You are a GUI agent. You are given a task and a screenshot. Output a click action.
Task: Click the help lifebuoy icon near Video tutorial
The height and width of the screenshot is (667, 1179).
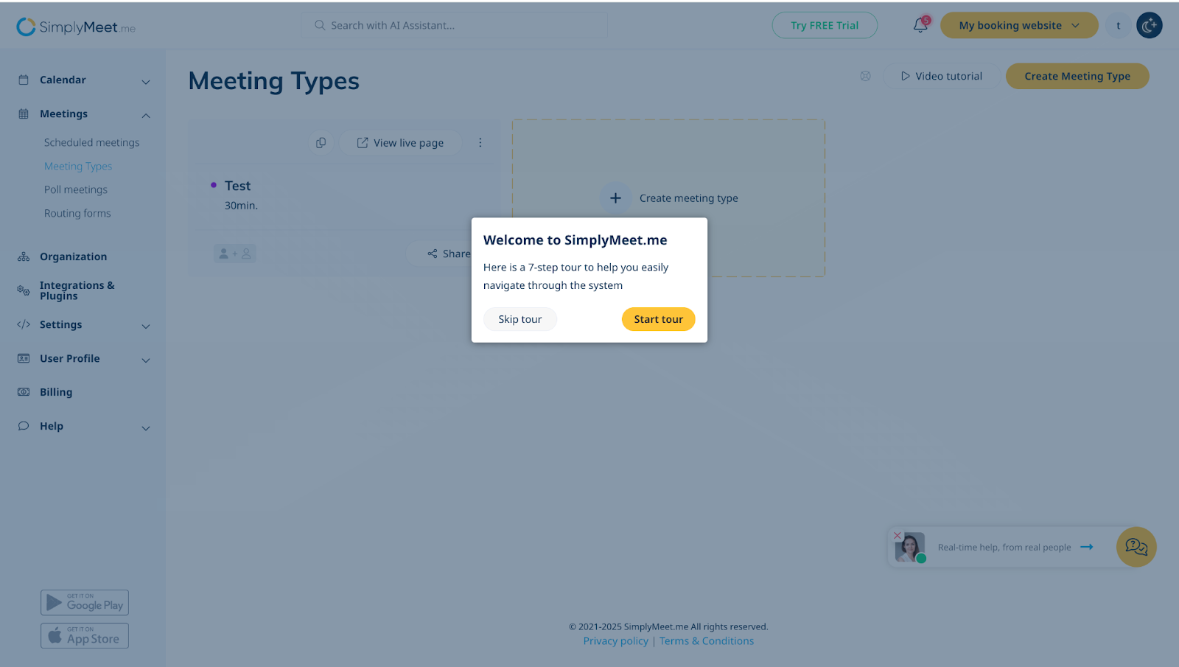pos(865,76)
